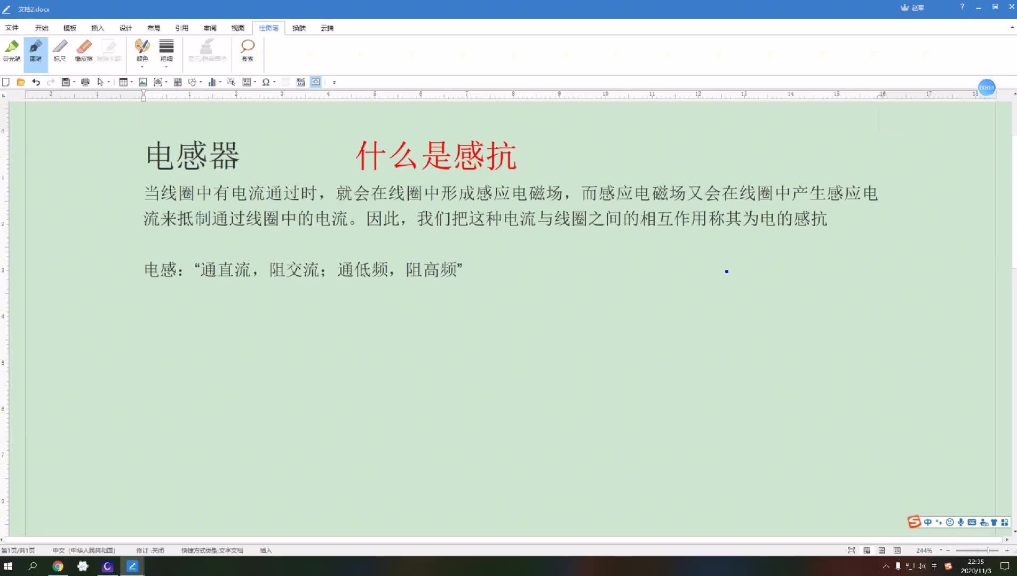Expand the insert table dropdown arrow
This screenshot has width=1017, height=576.
pyautogui.click(x=132, y=82)
